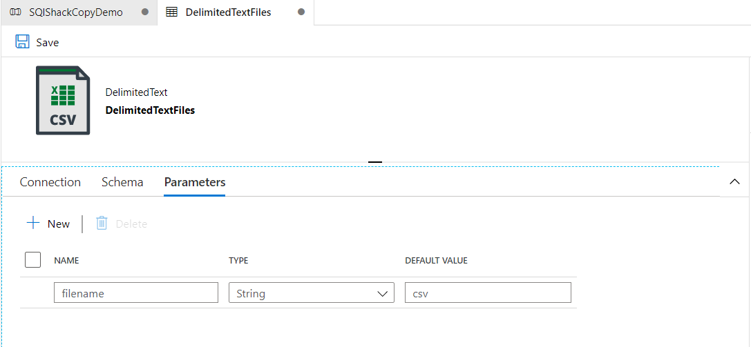Click the plus icon to add parameter
The height and width of the screenshot is (347, 751).
pos(32,223)
